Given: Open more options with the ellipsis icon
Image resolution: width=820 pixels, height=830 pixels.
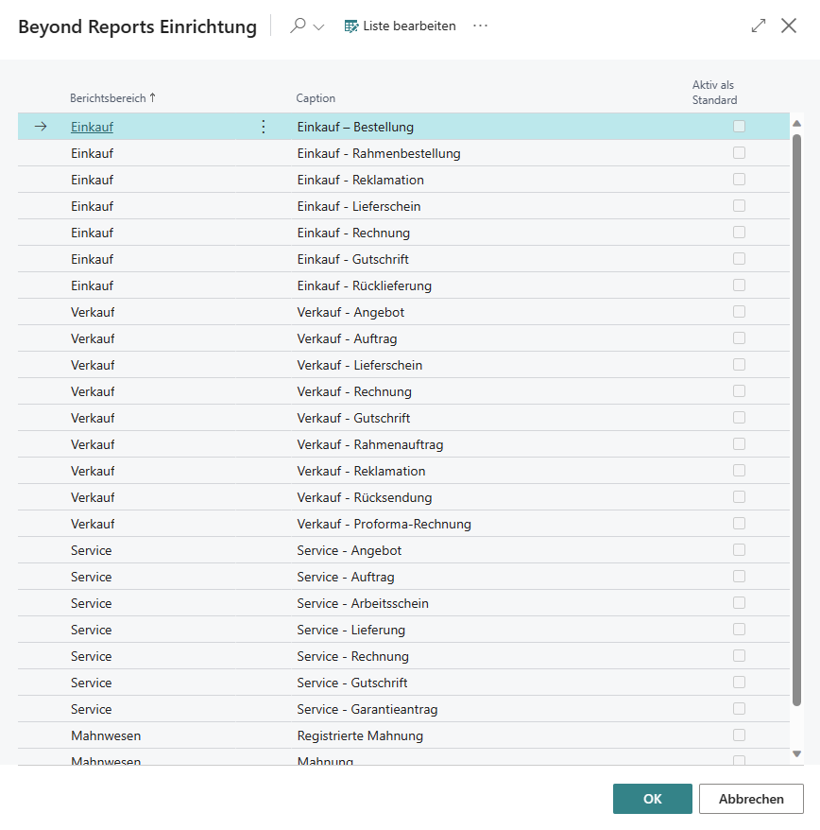Looking at the screenshot, I should click(x=480, y=26).
